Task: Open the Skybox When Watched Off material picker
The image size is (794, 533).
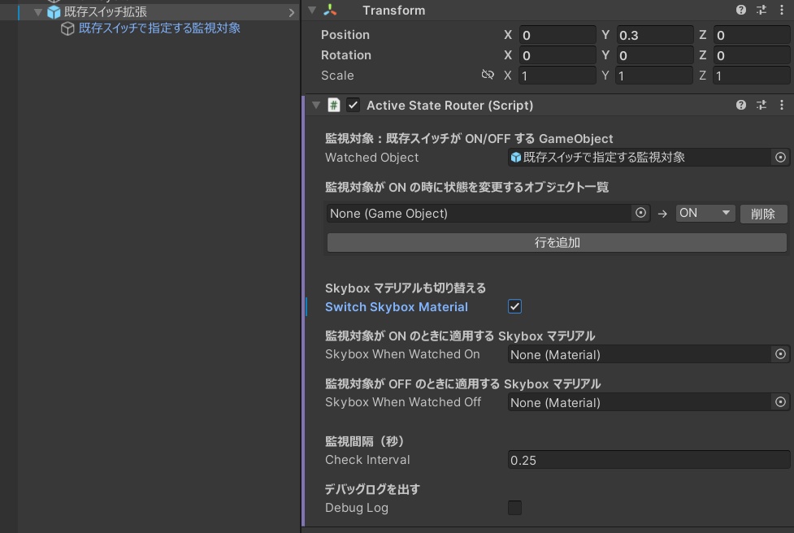Action: click(x=780, y=402)
